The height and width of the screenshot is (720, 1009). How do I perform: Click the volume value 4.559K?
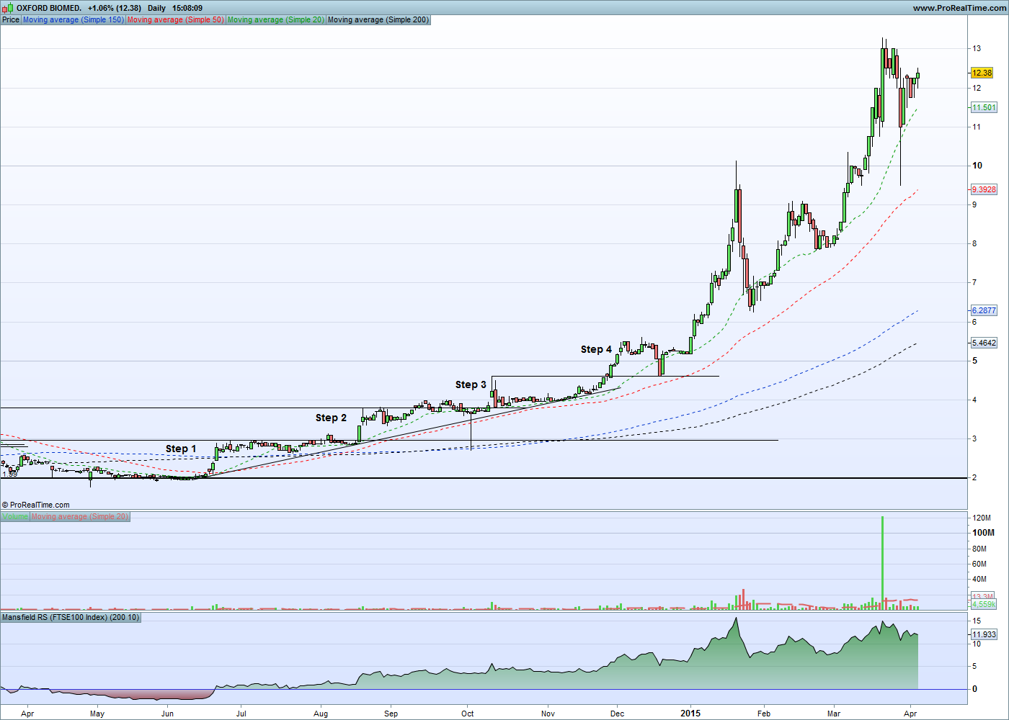(x=984, y=605)
